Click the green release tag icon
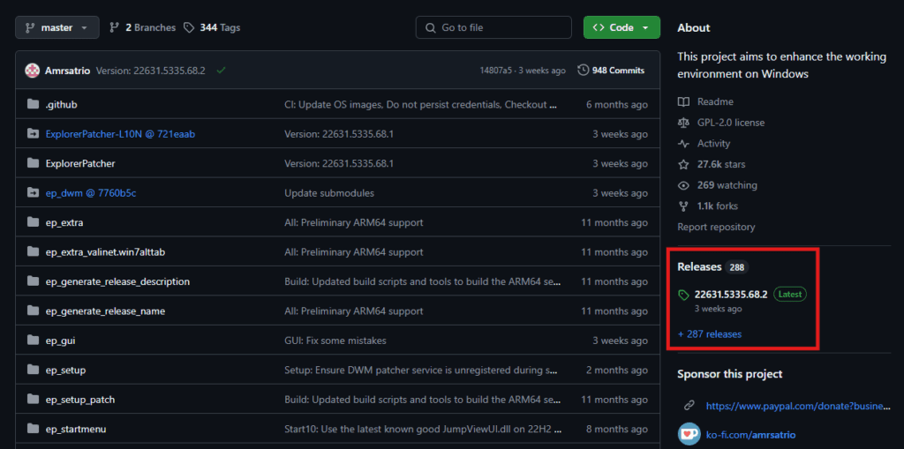Image resolution: width=904 pixels, height=449 pixels. click(684, 295)
